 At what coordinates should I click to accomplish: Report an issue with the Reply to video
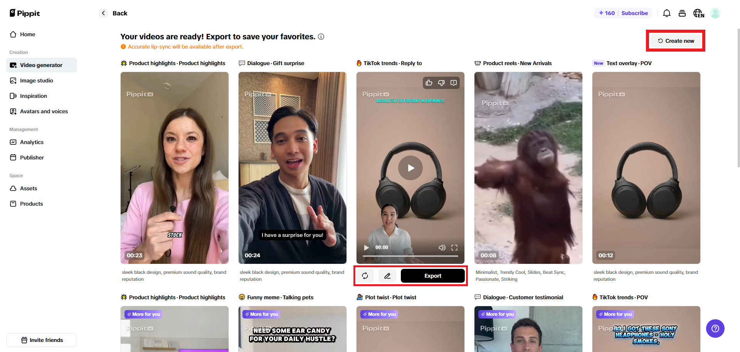pos(454,82)
